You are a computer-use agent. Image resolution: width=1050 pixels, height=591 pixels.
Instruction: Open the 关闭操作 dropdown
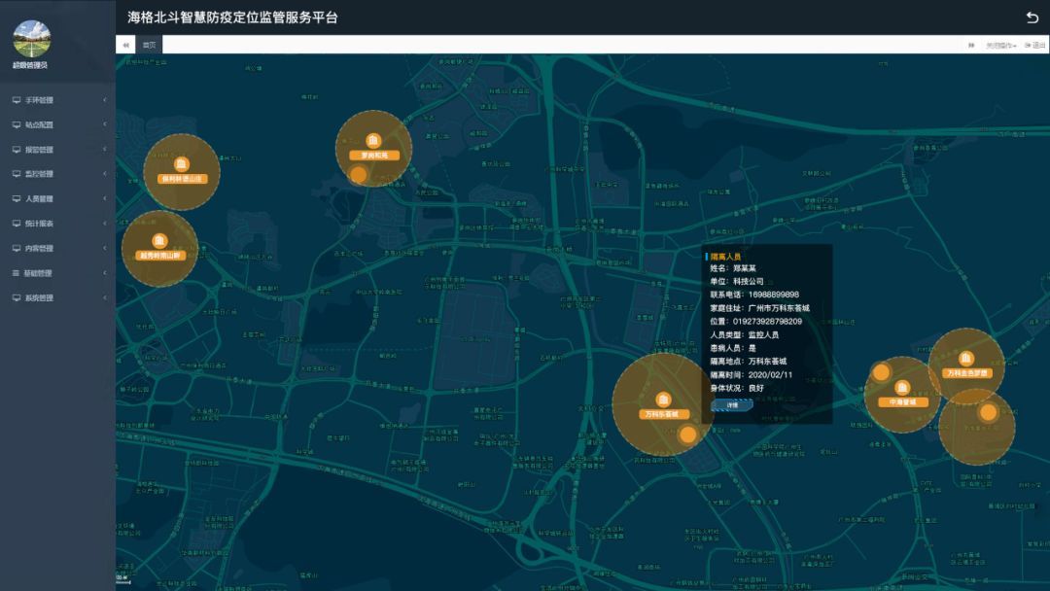[1000, 45]
